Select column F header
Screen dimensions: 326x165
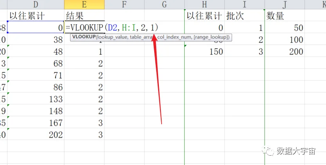(x=124, y=4)
